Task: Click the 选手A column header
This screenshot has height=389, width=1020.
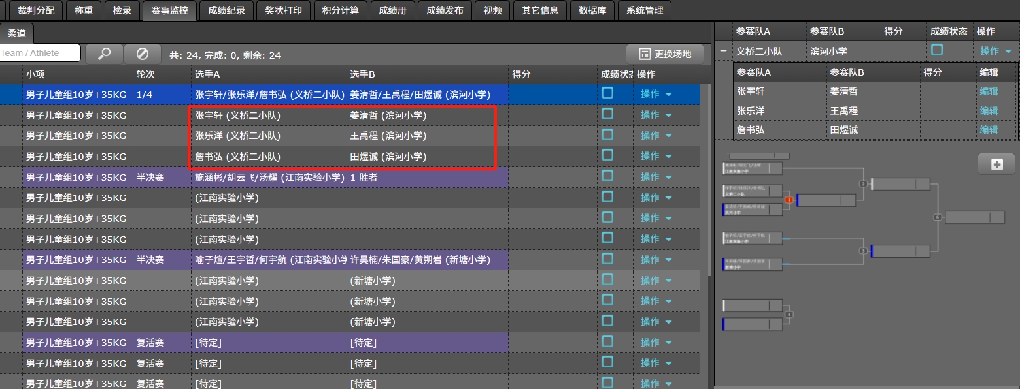Action: 269,74
